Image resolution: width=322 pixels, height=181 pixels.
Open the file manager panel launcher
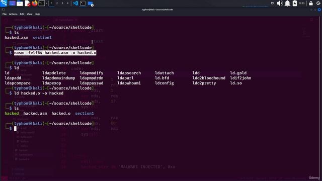pyautogui.click(x=20, y=4)
